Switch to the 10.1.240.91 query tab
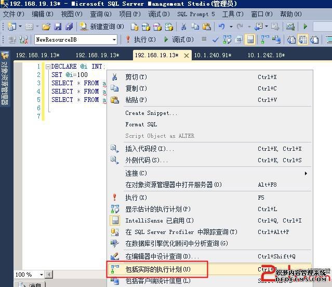This screenshot has width=332, height=287. coord(213,55)
